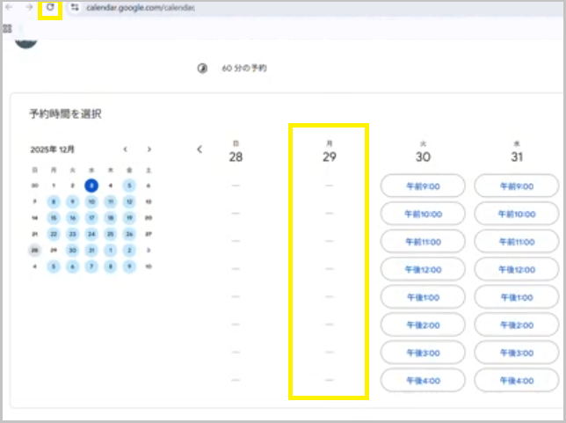This screenshot has height=423, width=566.
Task: Choose 午前10:00 slot on Wednesday 31
Action: [517, 214]
